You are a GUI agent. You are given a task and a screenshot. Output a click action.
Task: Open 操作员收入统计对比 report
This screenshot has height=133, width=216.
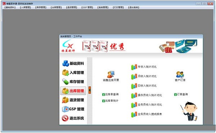click(147, 95)
